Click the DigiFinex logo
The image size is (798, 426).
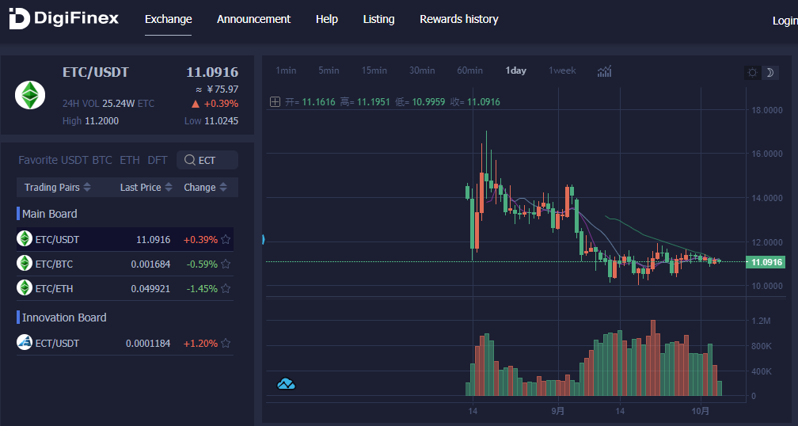click(x=63, y=19)
